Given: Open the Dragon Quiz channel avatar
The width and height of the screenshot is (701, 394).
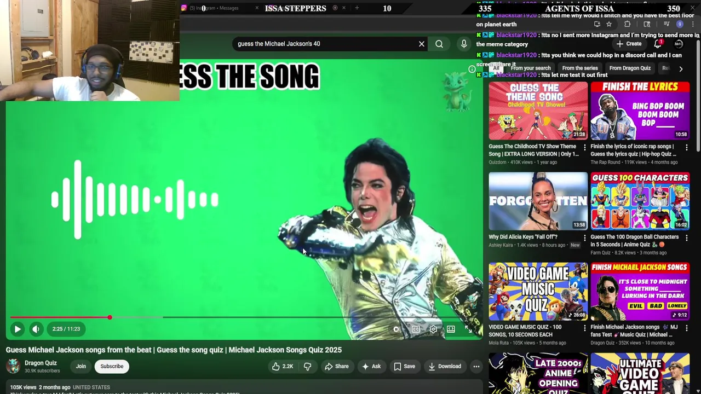Looking at the screenshot, I should pos(13,366).
